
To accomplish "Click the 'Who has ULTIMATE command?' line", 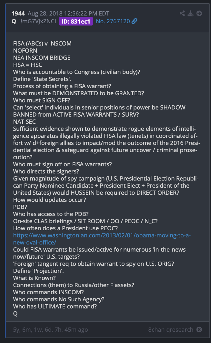I will coord(55,307).
